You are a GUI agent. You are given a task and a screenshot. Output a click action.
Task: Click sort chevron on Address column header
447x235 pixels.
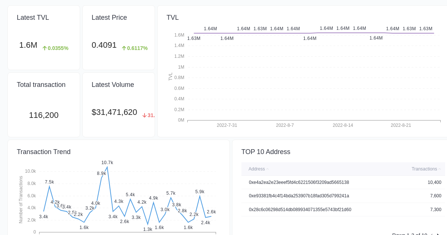267,169
